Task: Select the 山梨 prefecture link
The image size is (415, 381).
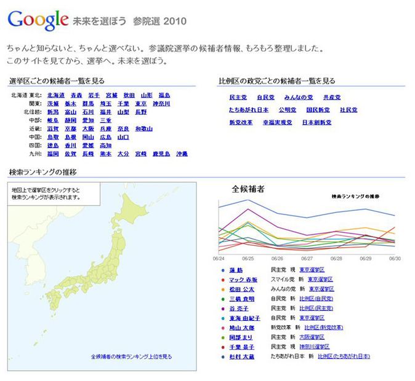Action: [123, 112]
